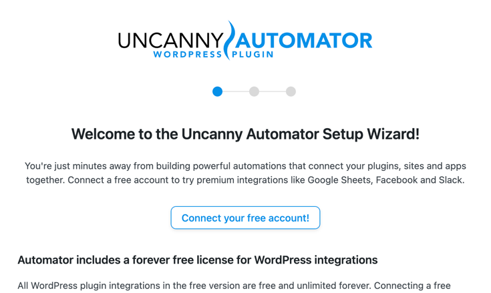The width and height of the screenshot is (491, 293).
Task: Click the Uncanny Automator logo swoosh
Action: click(x=230, y=40)
